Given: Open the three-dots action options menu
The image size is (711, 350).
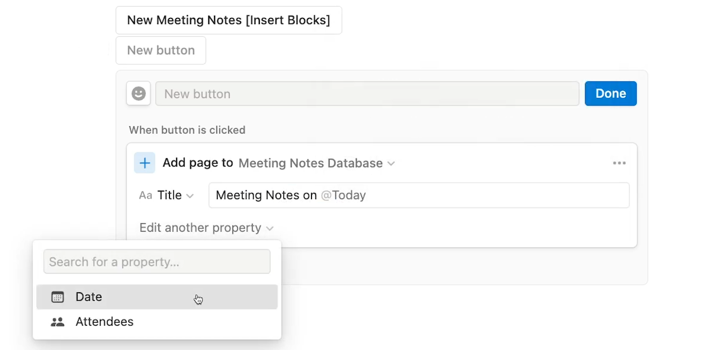Looking at the screenshot, I should pos(619,163).
